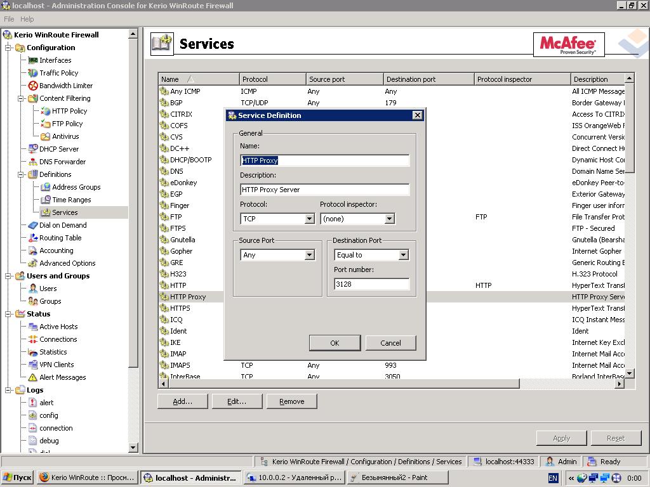Switch to 10.0.0.2 remote desktop taskbar item
The height and width of the screenshot is (487, 650).
tap(294, 477)
